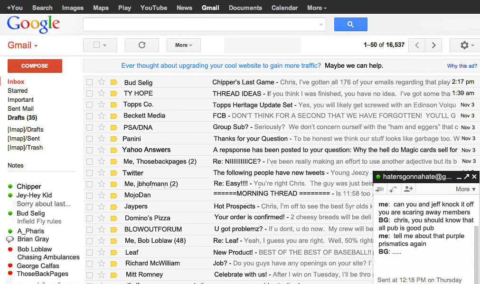The image size is (480, 284).
Task: Check the PSA/DNA email checkbox
Action: pos(89,127)
